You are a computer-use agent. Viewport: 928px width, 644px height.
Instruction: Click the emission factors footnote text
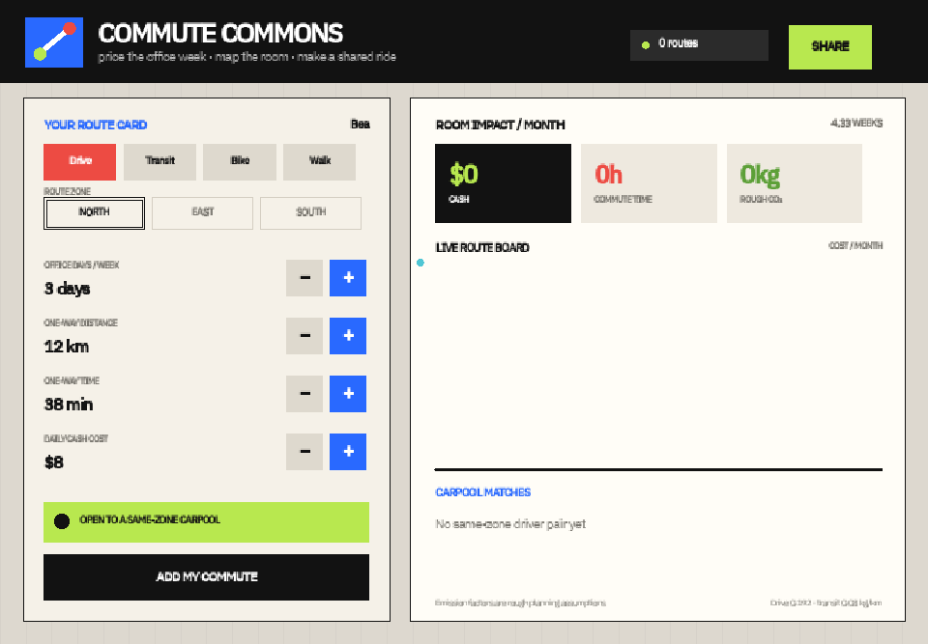tap(520, 603)
